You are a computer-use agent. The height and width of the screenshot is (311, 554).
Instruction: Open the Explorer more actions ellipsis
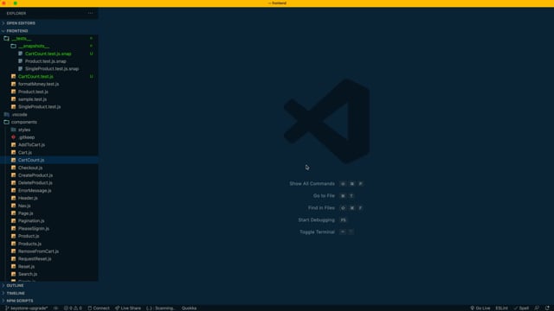coord(90,14)
